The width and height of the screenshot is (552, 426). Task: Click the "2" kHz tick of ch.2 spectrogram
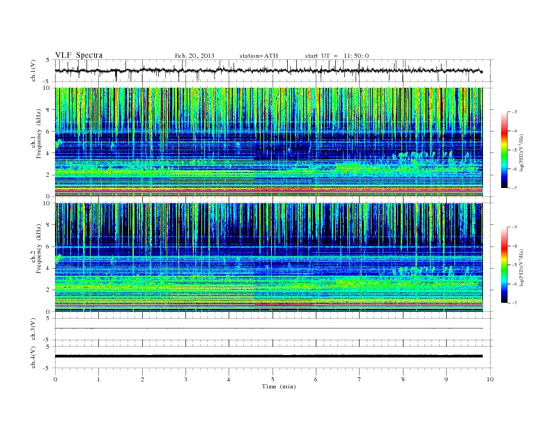click(x=48, y=290)
